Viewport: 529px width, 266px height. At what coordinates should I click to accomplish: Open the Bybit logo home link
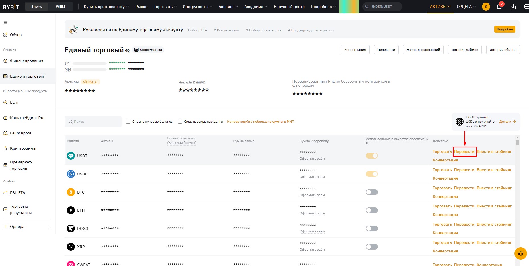click(x=11, y=7)
